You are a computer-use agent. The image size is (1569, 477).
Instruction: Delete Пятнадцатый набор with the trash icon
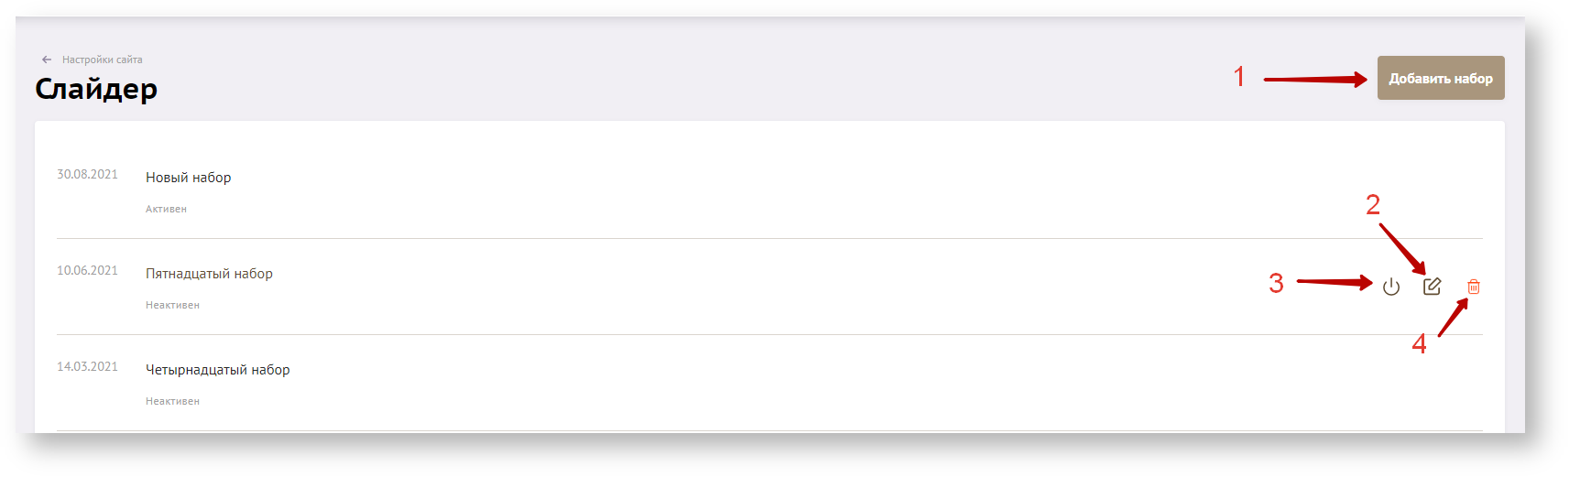(1473, 287)
